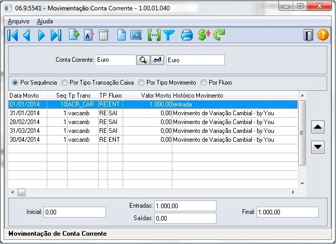Click vertical scrollbar up arrow
The width and height of the screenshot is (336, 244).
[x=302, y=96]
